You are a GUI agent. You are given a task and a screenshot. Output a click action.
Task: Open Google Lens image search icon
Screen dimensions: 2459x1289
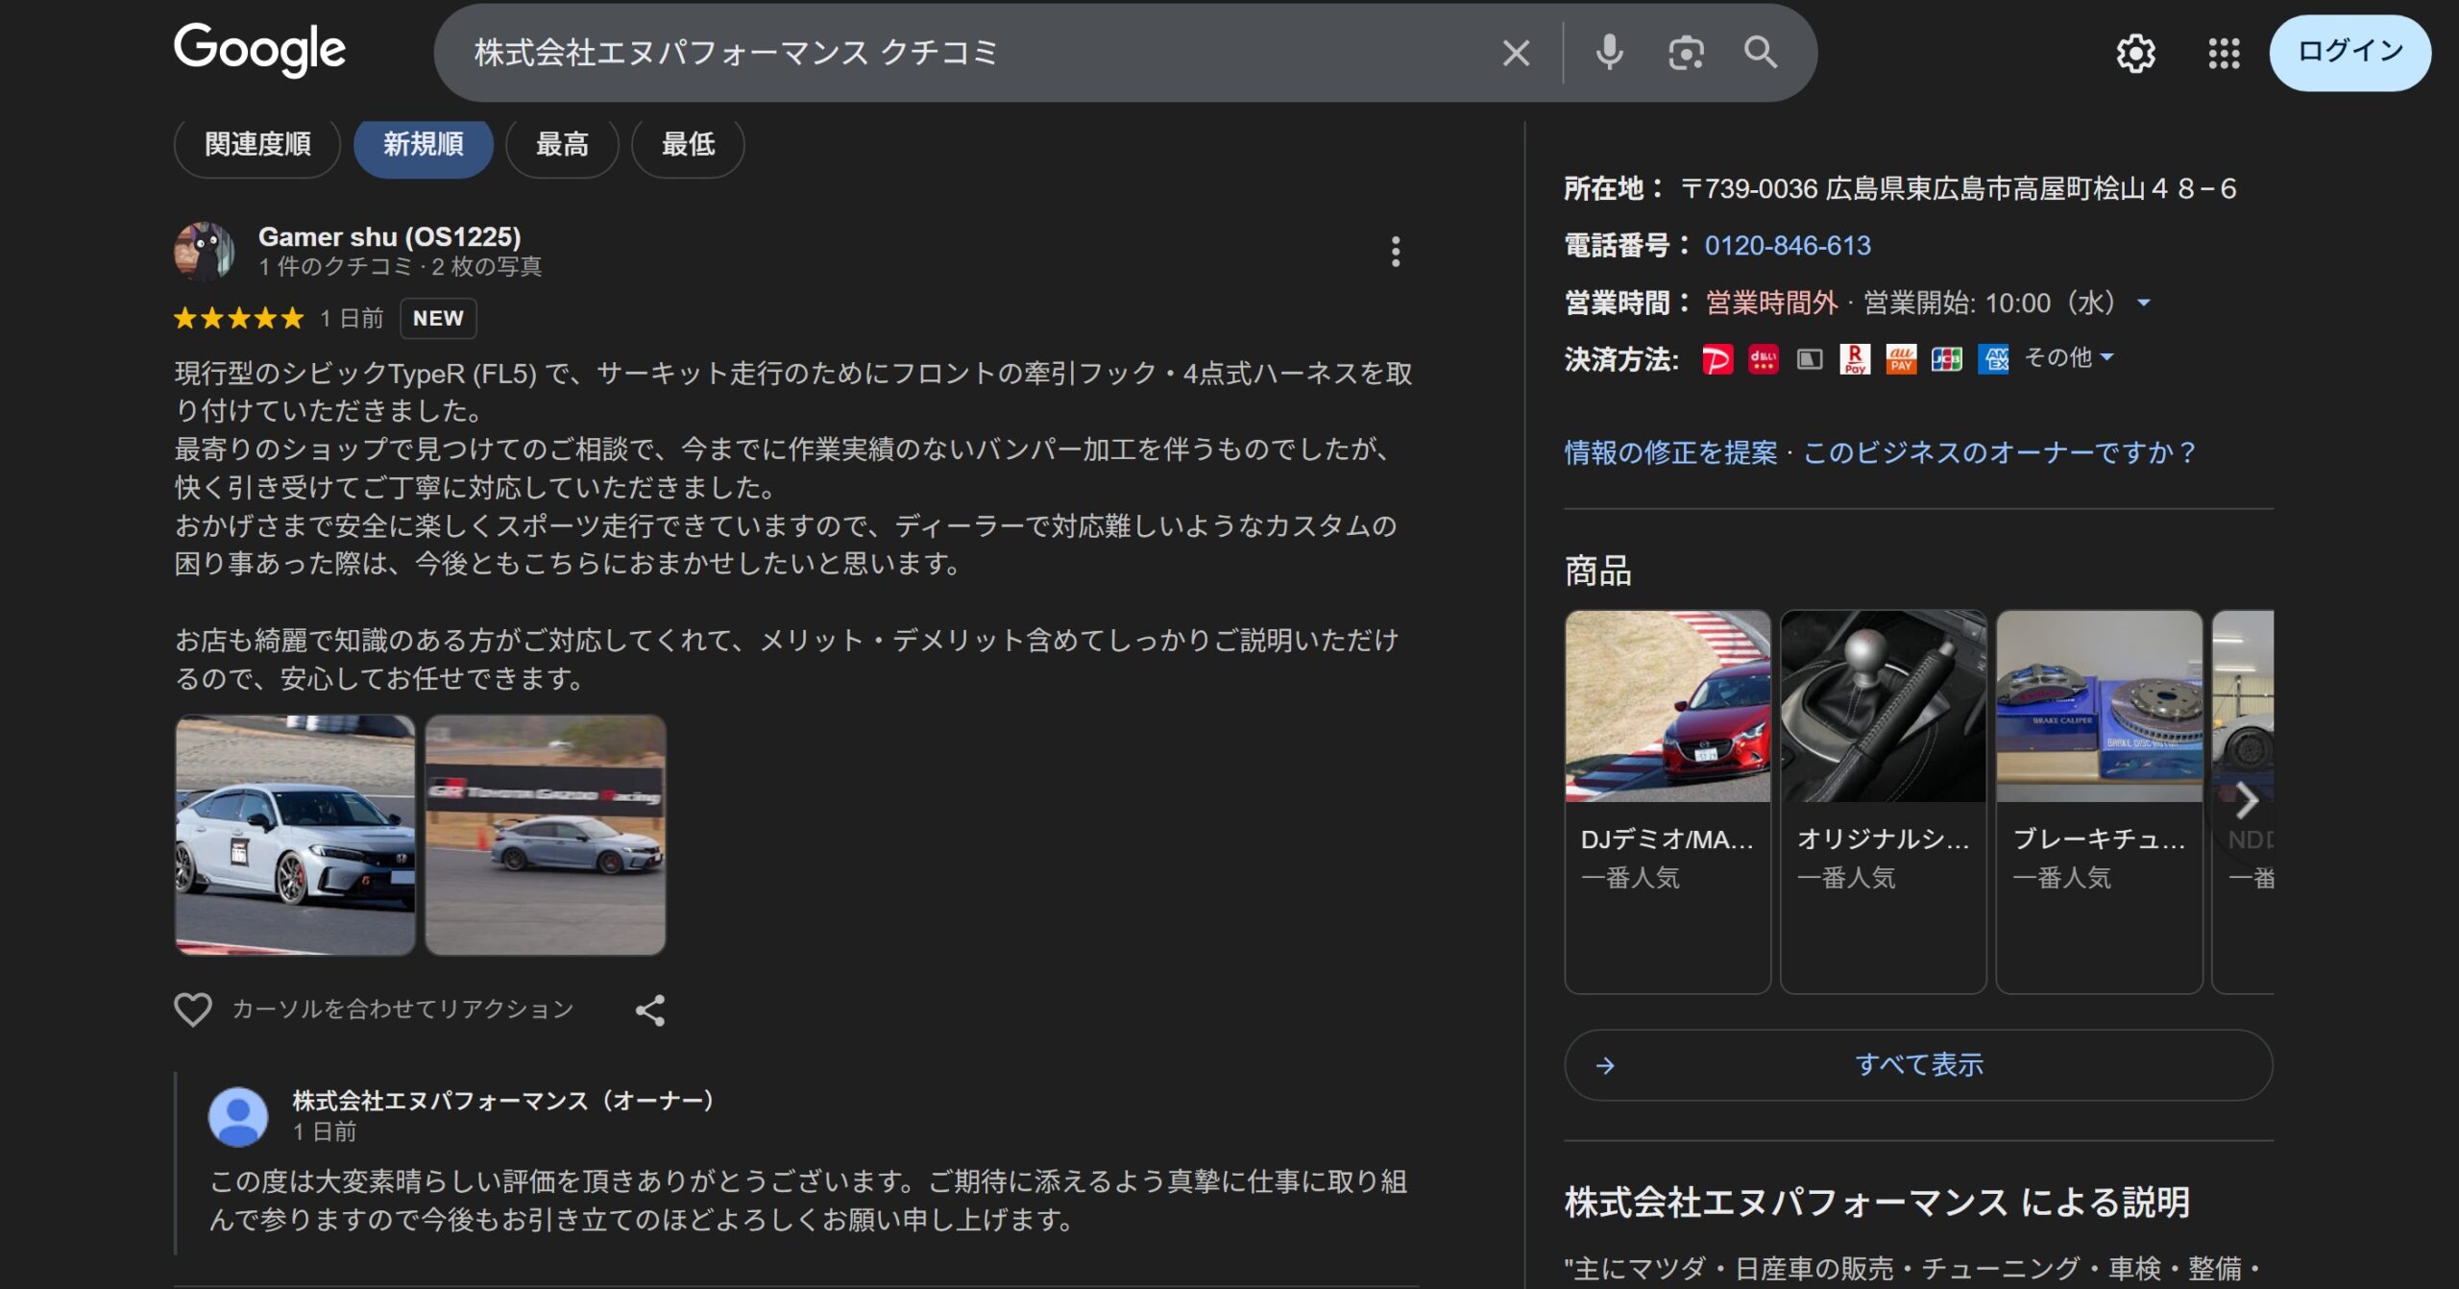(x=1686, y=53)
